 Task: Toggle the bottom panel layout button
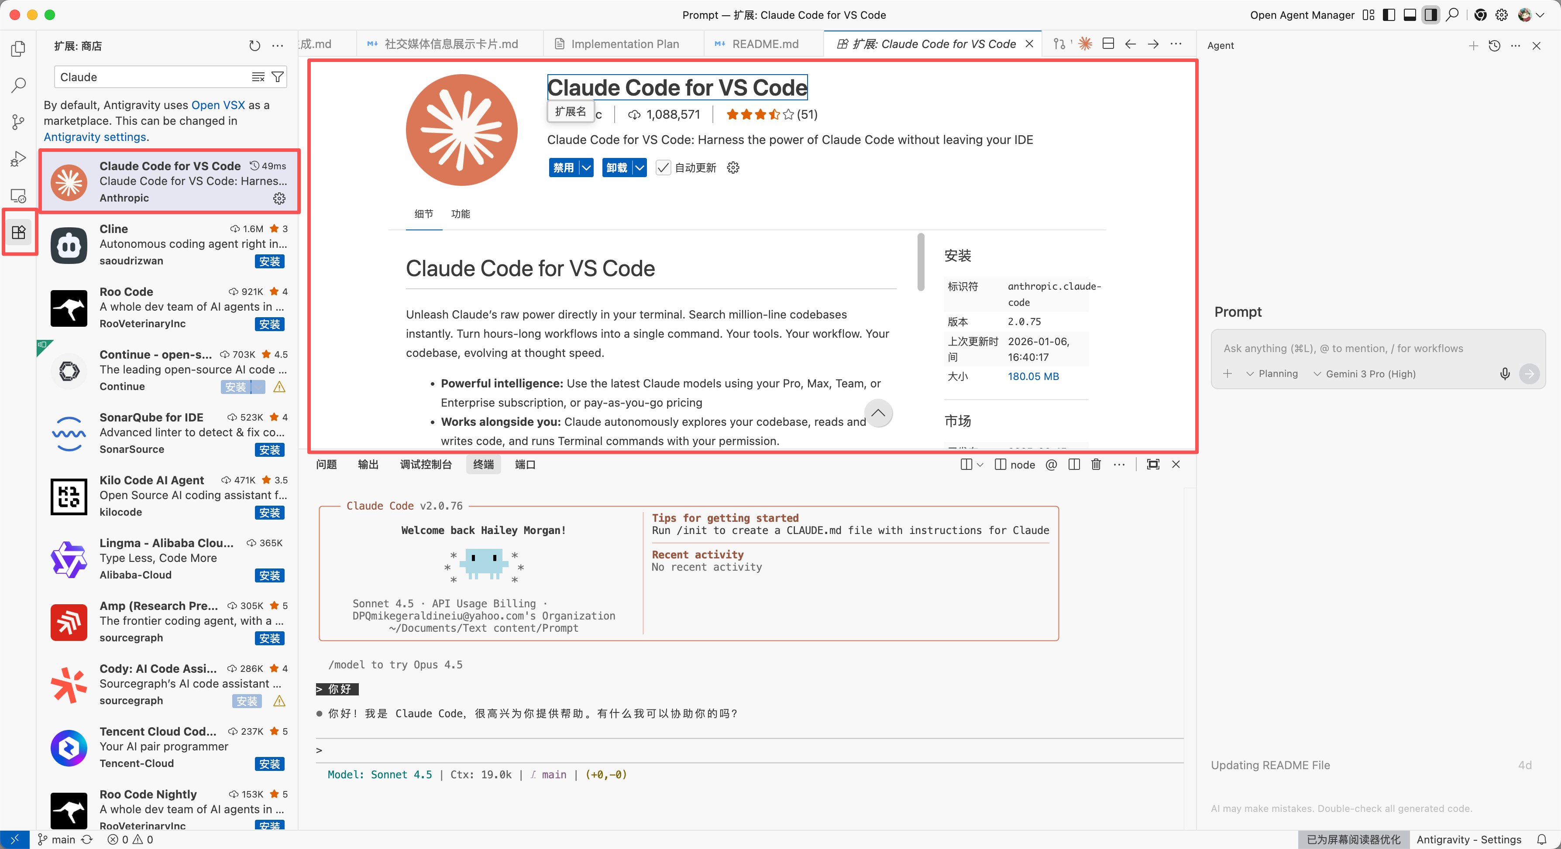[x=1410, y=15]
